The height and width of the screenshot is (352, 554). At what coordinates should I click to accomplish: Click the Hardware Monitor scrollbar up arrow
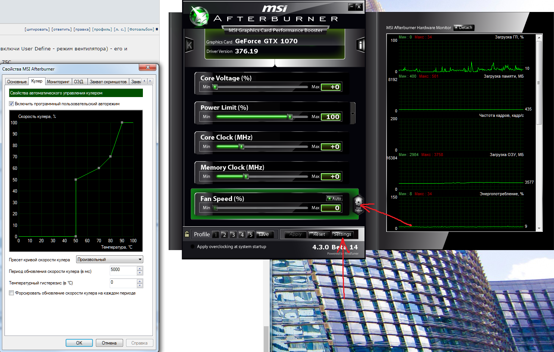539,37
